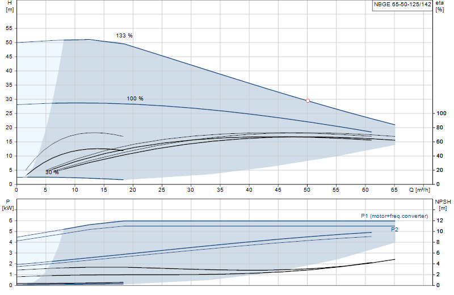
Task: Click the 12 tick on the NPSH axis
Action: click(439, 221)
